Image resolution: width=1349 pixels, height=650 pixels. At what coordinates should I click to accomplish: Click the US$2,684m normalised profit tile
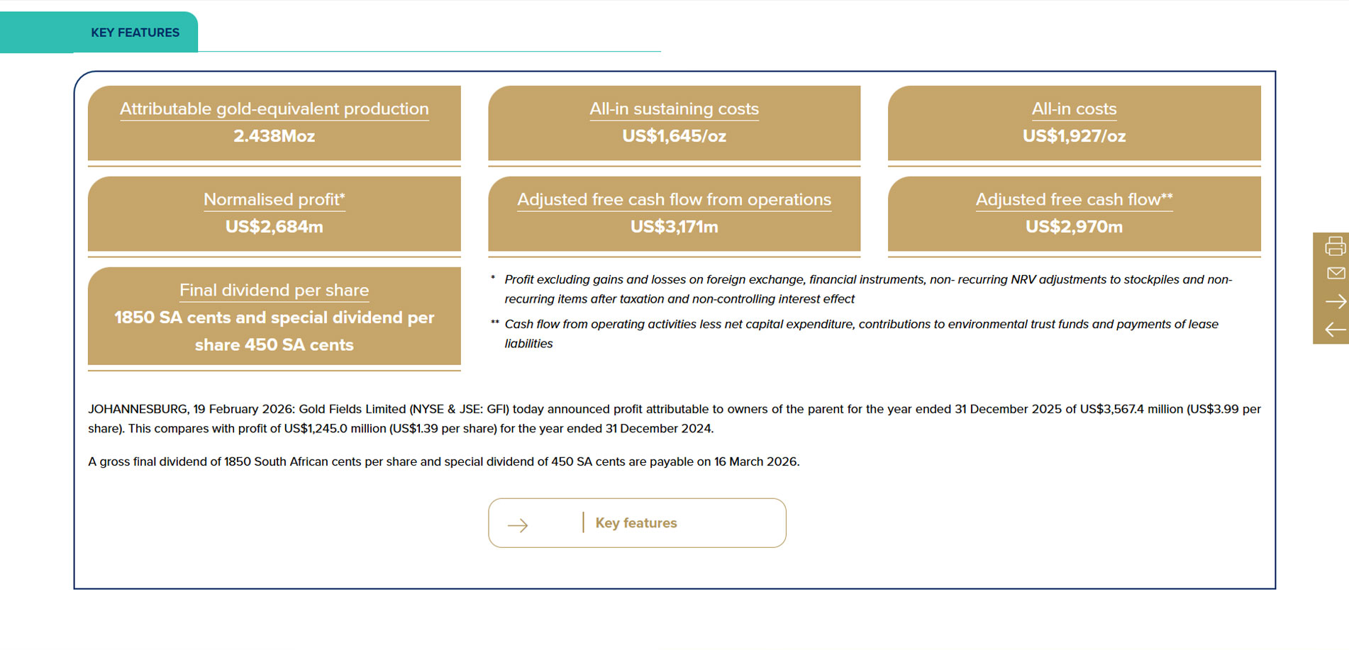point(274,214)
